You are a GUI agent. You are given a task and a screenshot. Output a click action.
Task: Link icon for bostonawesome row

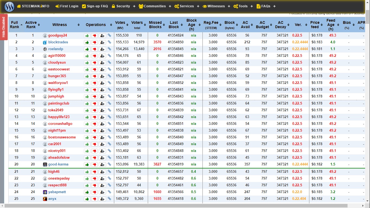coord(109,137)
